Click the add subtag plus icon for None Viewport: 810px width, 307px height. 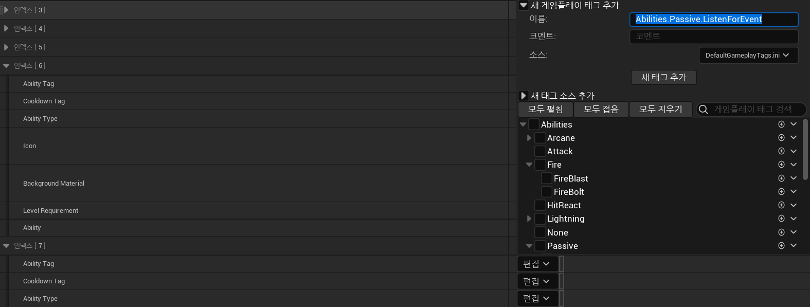[x=781, y=232]
